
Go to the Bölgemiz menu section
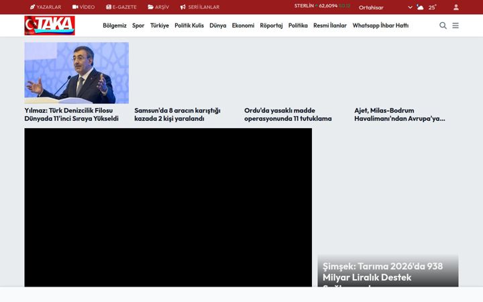pyautogui.click(x=115, y=26)
